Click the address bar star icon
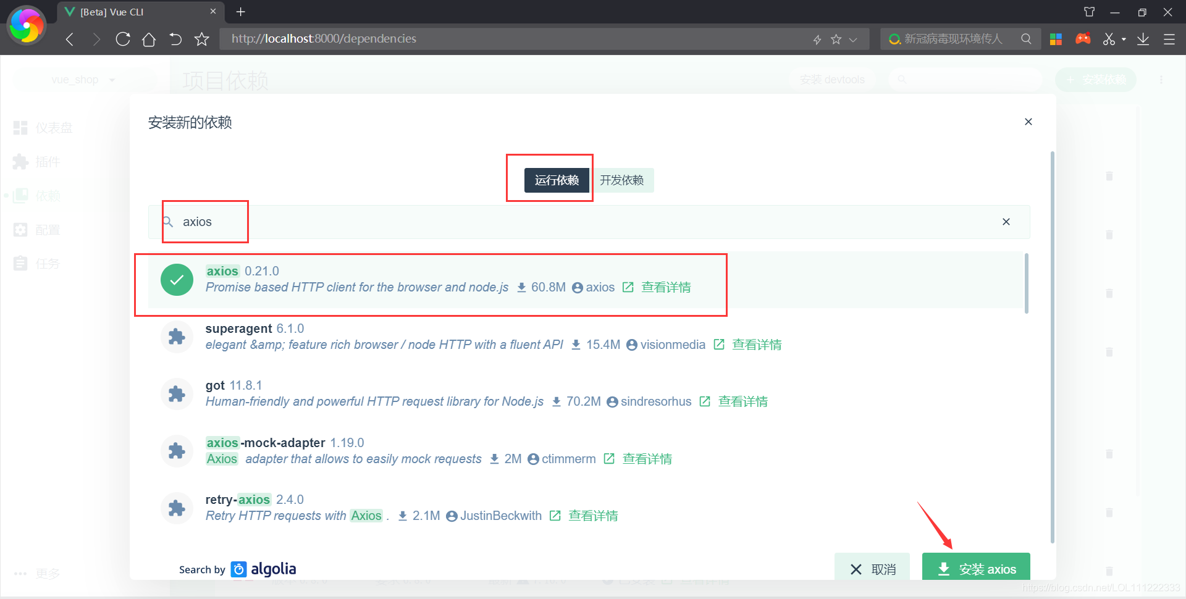The width and height of the screenshot is (1186, 599). 836,40
